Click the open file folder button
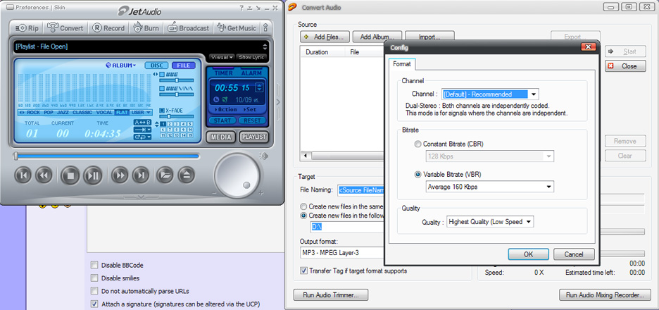Screen dimensions: 659x310 (165, 175)
